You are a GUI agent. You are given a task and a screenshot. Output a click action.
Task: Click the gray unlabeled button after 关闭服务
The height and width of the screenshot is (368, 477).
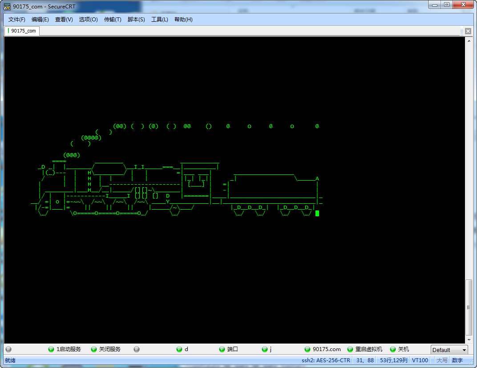point(137,349)
